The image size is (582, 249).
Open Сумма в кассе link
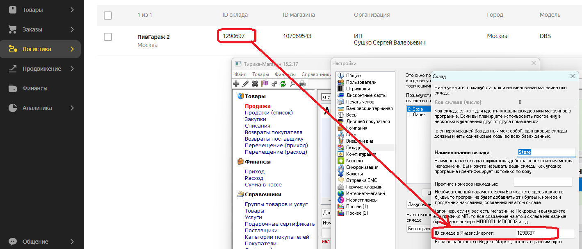pyautogui.click(x=263, y=184)
